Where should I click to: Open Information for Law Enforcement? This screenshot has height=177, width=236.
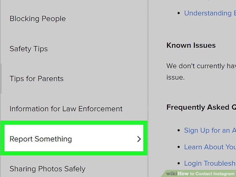click(66, 109)
